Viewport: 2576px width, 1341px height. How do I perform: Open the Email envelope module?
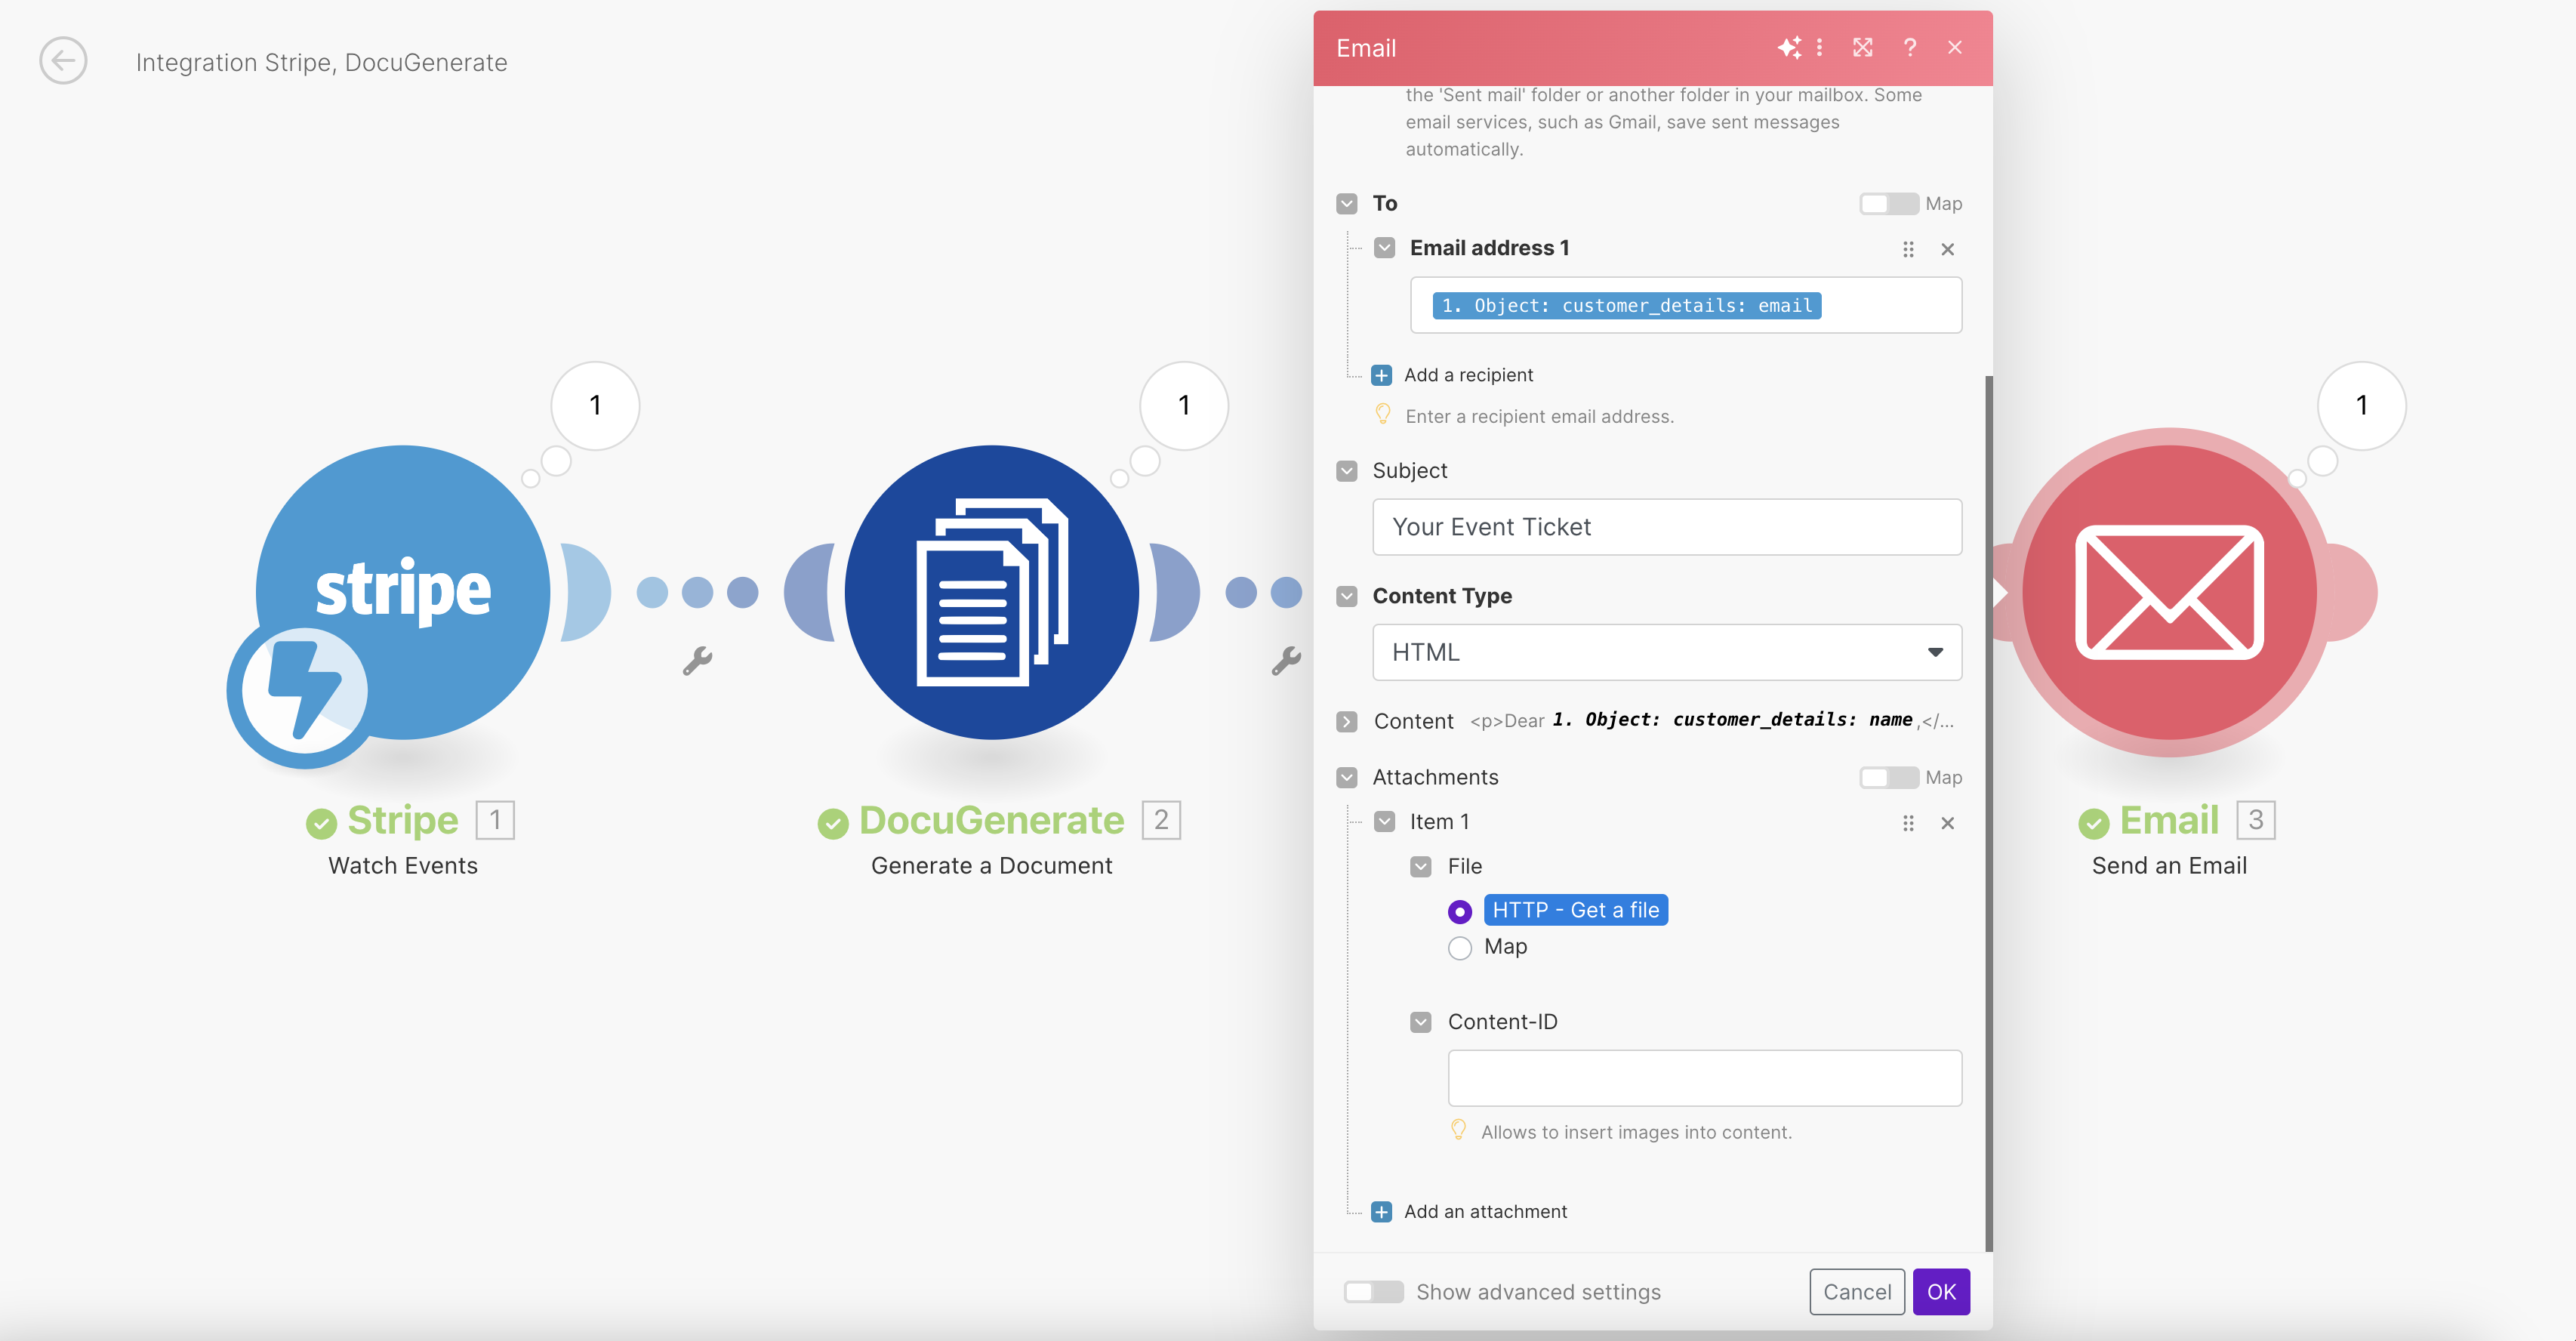point(2169,591)
